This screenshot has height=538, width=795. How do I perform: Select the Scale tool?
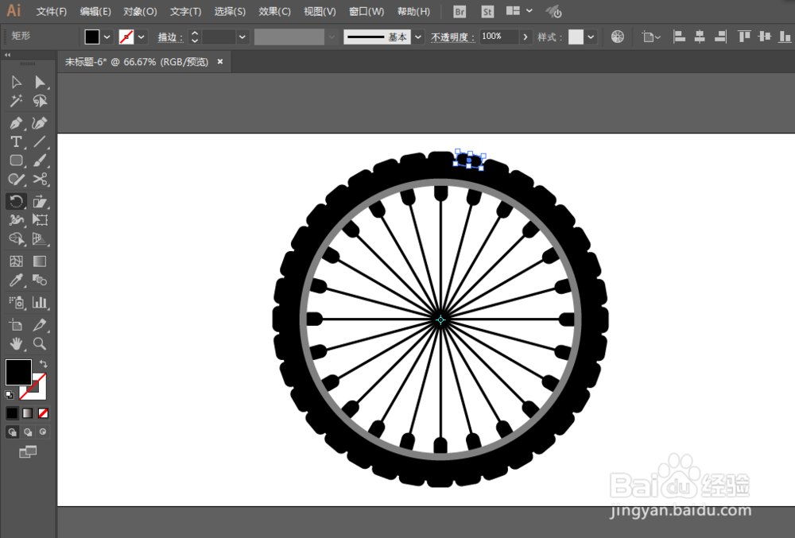point(40,202)
